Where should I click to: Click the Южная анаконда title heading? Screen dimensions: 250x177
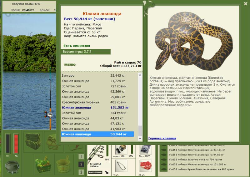102,13
